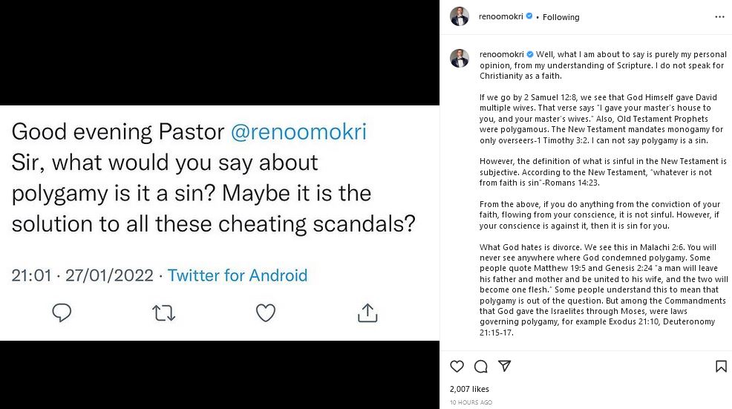
Task: Like the post with heart icon
Action: [457, 366]
